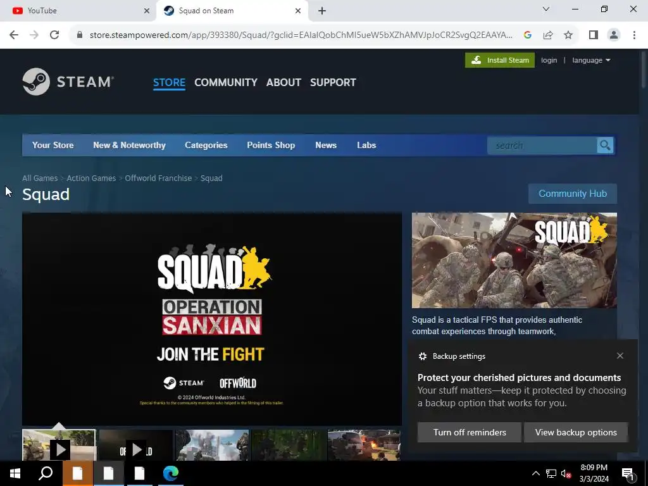Open the Chrome profile avatar
648x486 pixels.
click(x=614, y=35)
